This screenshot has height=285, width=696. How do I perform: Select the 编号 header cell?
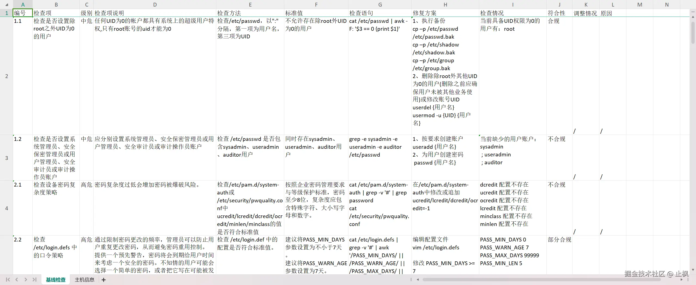point(23,13)
